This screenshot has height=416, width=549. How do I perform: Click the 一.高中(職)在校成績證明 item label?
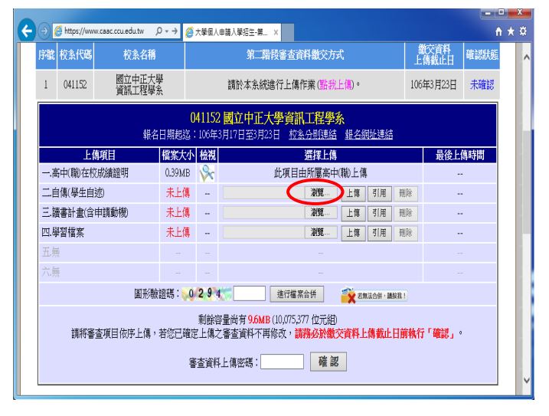click(x=85, y=173)
